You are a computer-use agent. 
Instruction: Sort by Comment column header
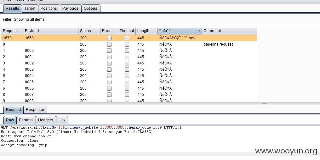pyautogui.click(x=229, y=31)
